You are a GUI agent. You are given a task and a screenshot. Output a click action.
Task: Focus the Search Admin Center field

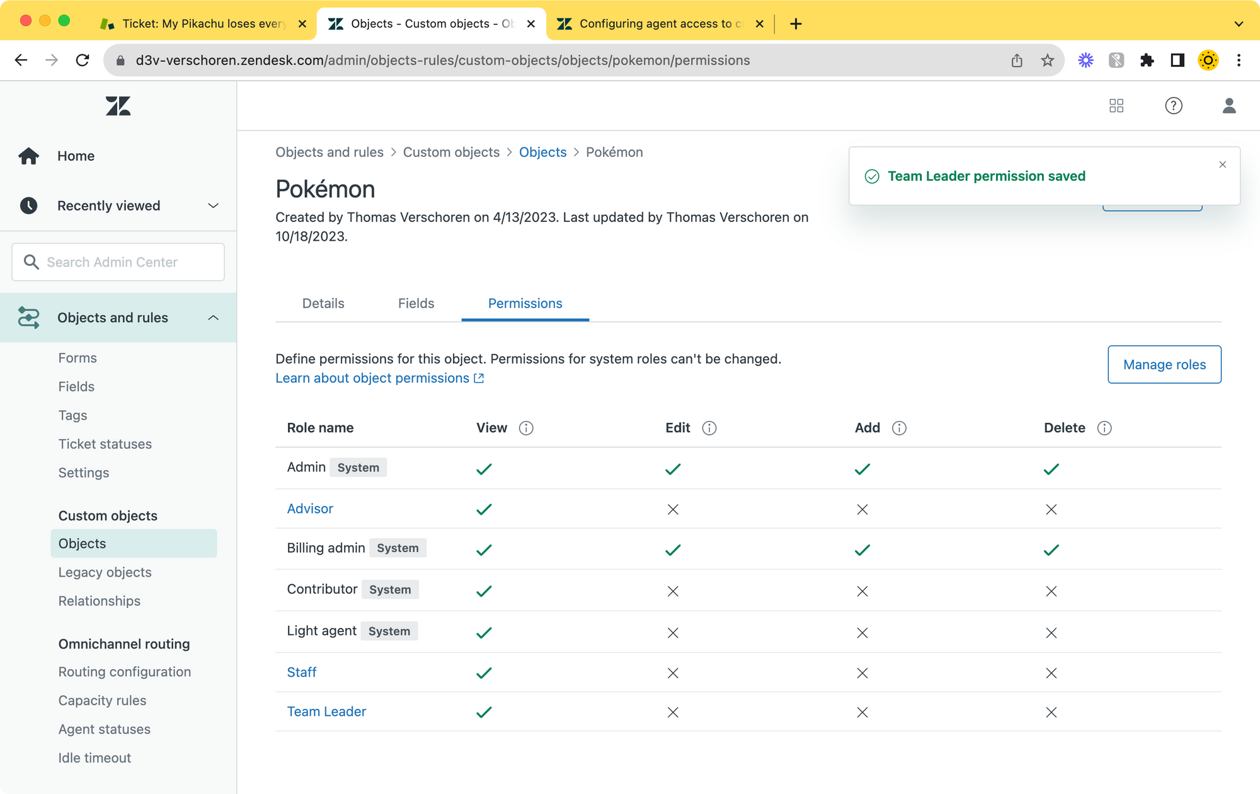point(118,262)
